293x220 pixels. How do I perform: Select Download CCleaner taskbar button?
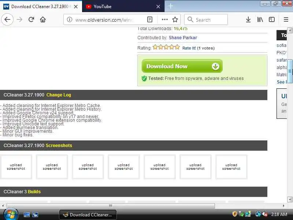[88, 214]
